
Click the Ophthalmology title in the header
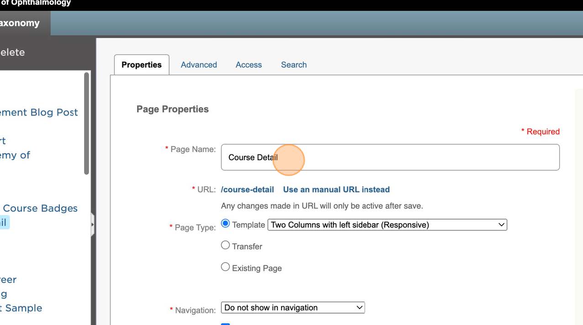(35, 3)
